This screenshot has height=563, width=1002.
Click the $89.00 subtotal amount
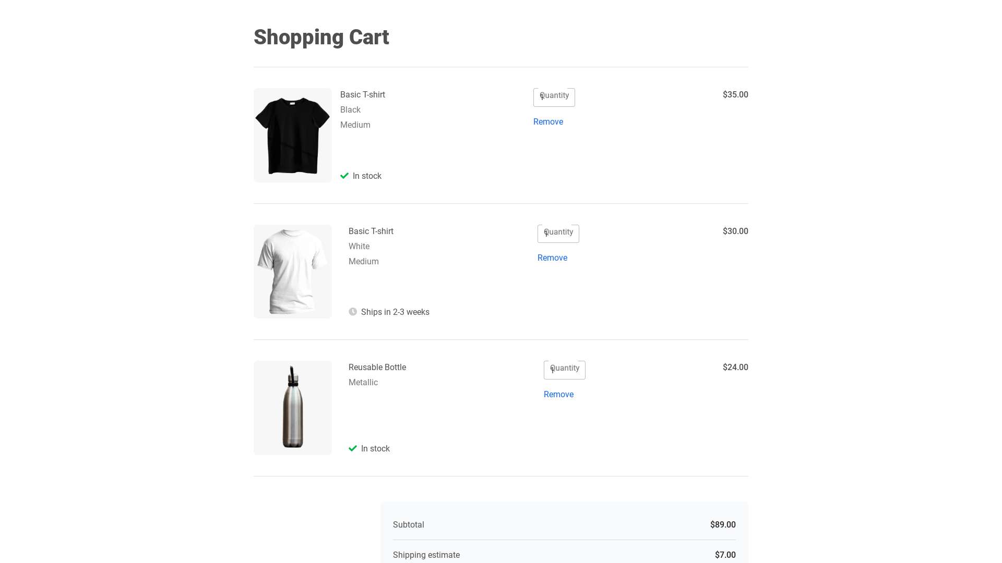coord(723,525)
